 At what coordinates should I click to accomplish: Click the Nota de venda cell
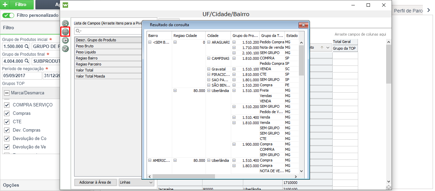pos(272,48)
